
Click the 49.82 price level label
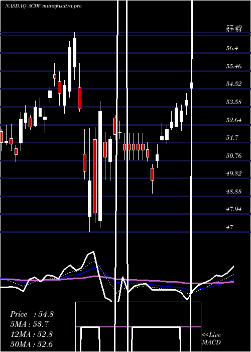pyautogui.click(x=234, y=173)
